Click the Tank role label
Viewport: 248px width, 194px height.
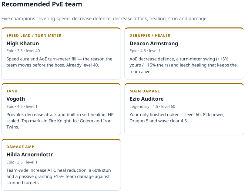point(12,91)
